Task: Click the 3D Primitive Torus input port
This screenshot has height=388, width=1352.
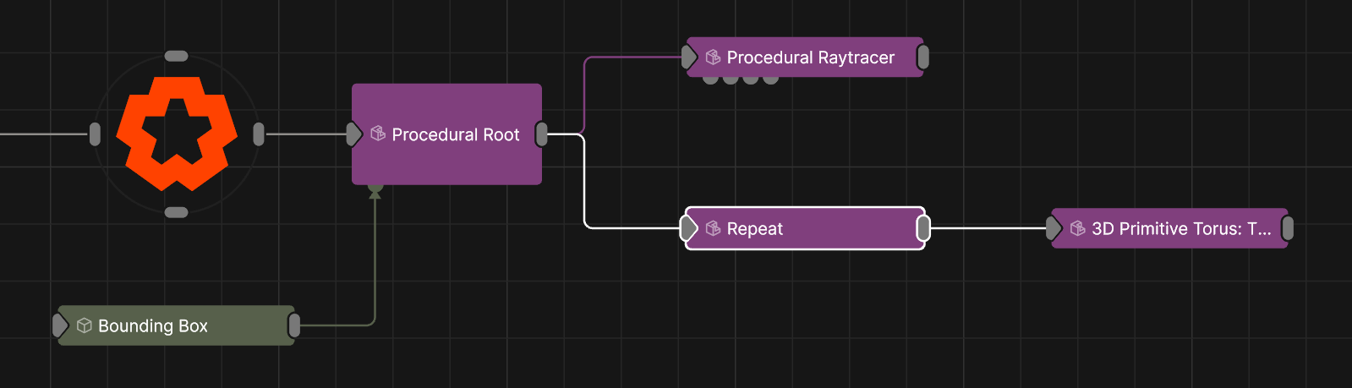Action: click(x=1054, y=228)
